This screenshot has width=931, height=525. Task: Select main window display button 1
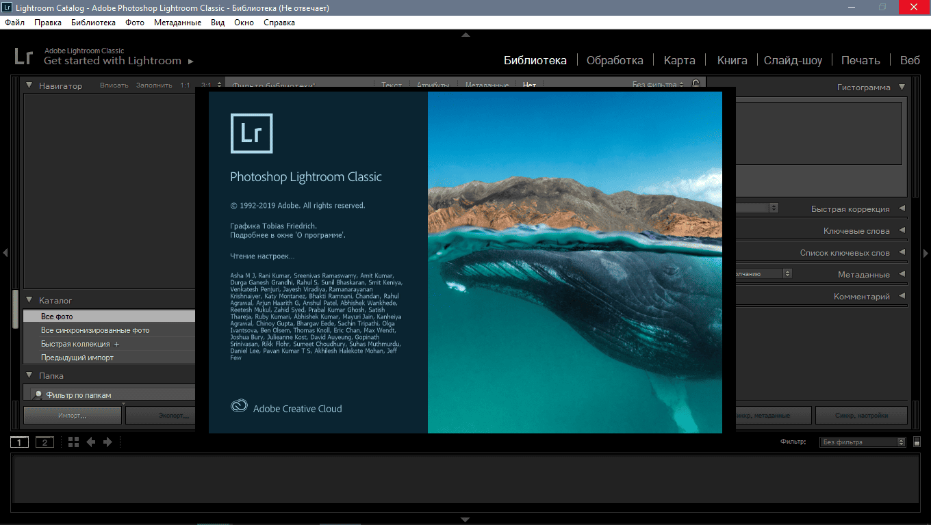tap(20, 442)
